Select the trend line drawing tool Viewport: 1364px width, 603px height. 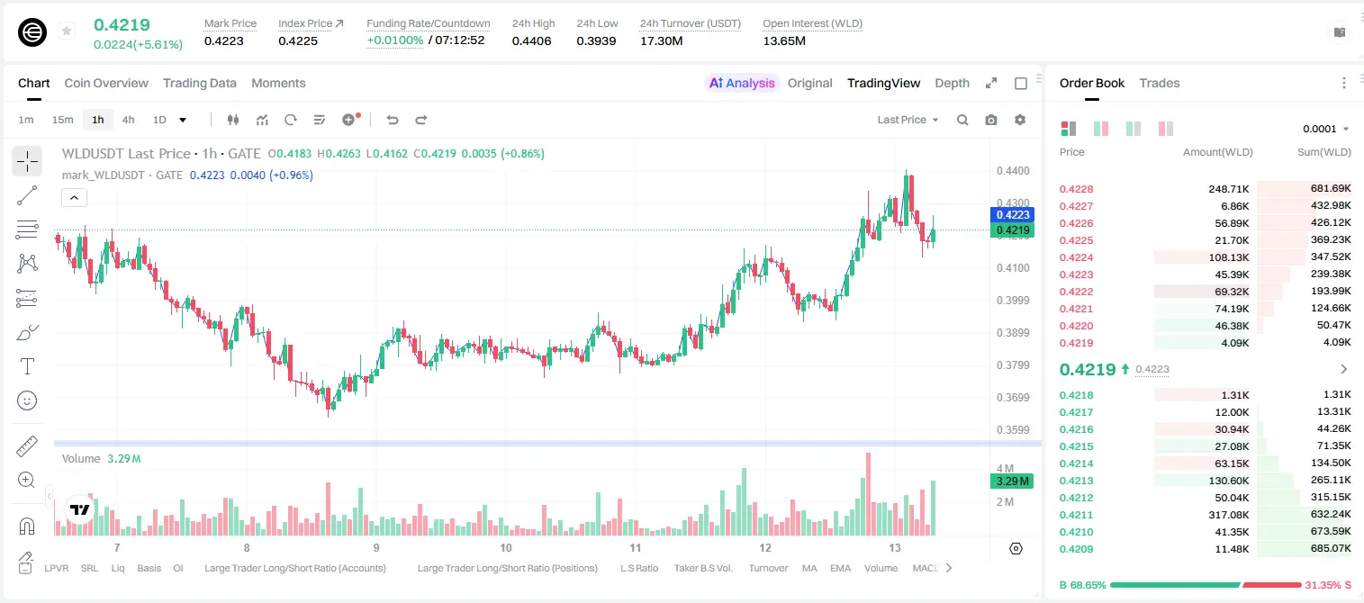point(27,195)
